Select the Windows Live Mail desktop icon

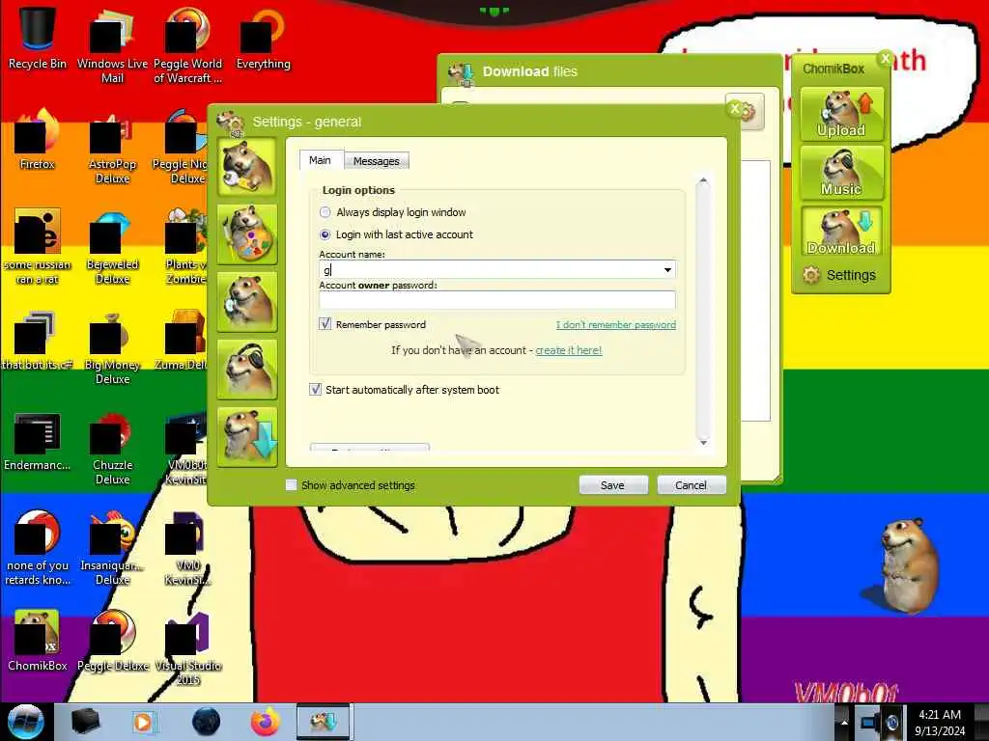tap(112, 44)
